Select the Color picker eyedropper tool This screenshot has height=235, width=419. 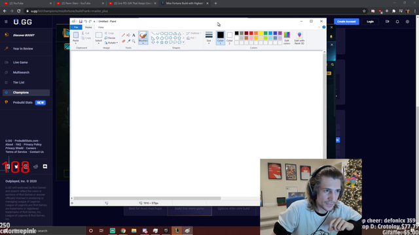click(128, 41)
